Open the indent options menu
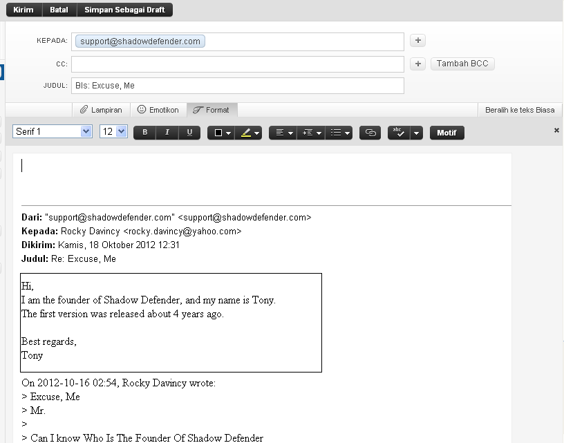The width and height of the screenshot is (564, 443). [x=310, y=133]
